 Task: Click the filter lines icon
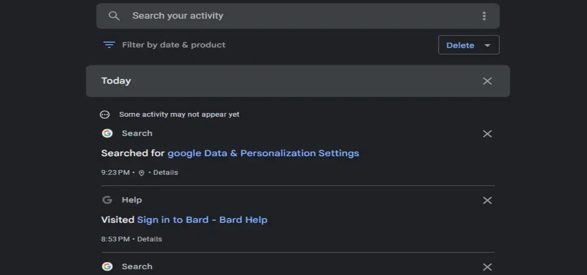click(109, 45)
